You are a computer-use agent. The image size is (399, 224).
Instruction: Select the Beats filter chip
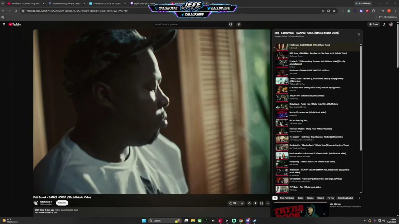[x=300, y=198]
